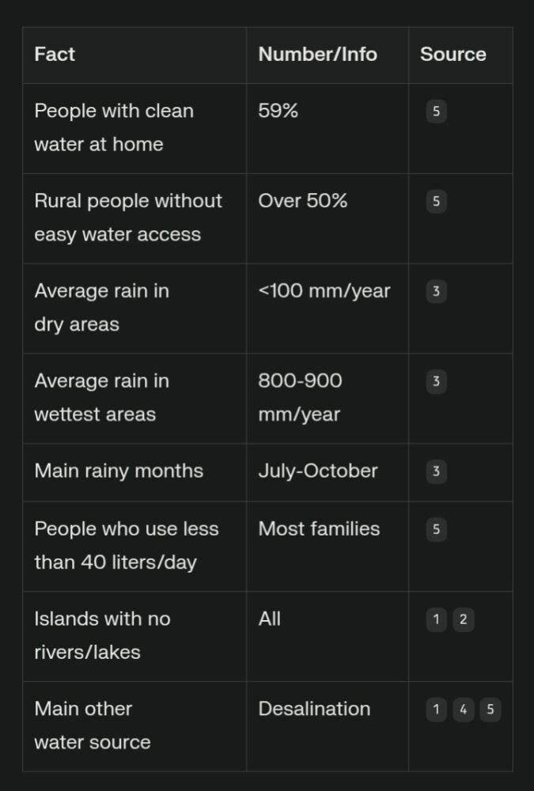The image size is (534, 791).
Task: Open source 5 badge for rural access row
Action: coord(435,202)
